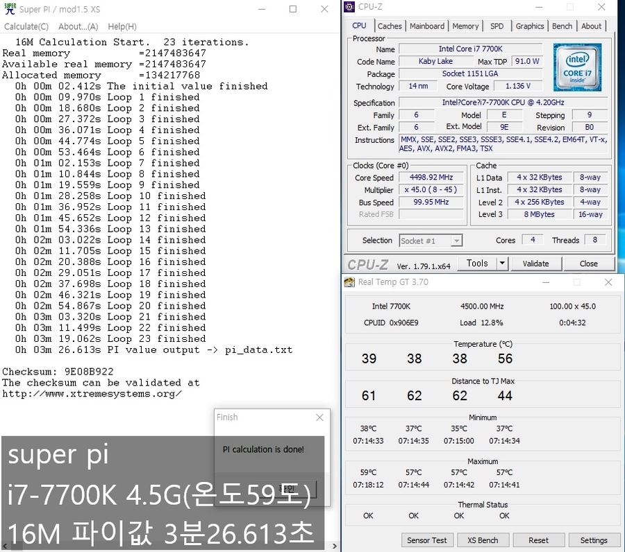Close the CPU-Z window via title bar X
The width and height of the screenshot is (625, 552).
602,7
